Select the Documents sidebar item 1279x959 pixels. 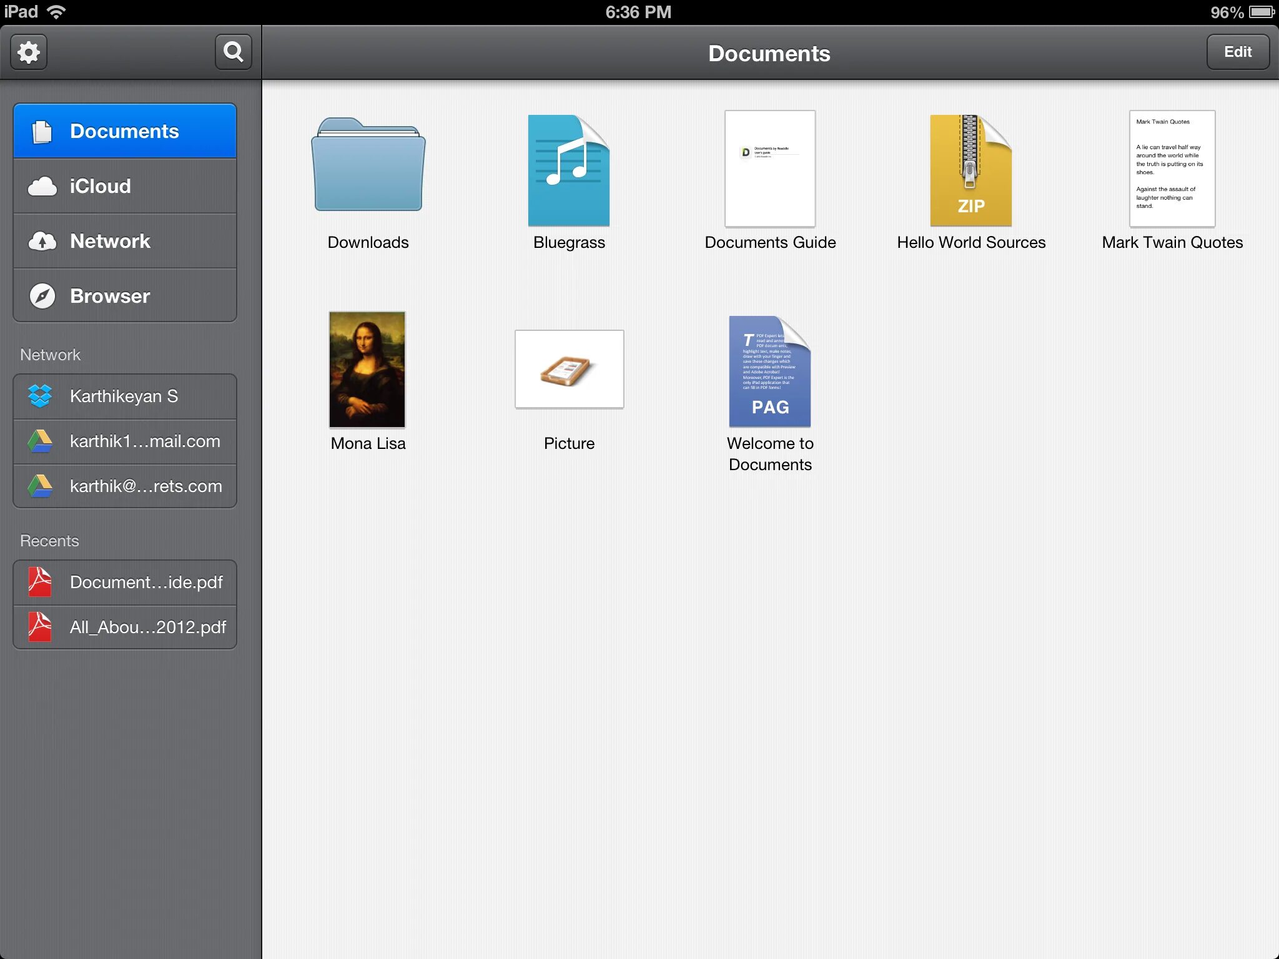point(125,131)
